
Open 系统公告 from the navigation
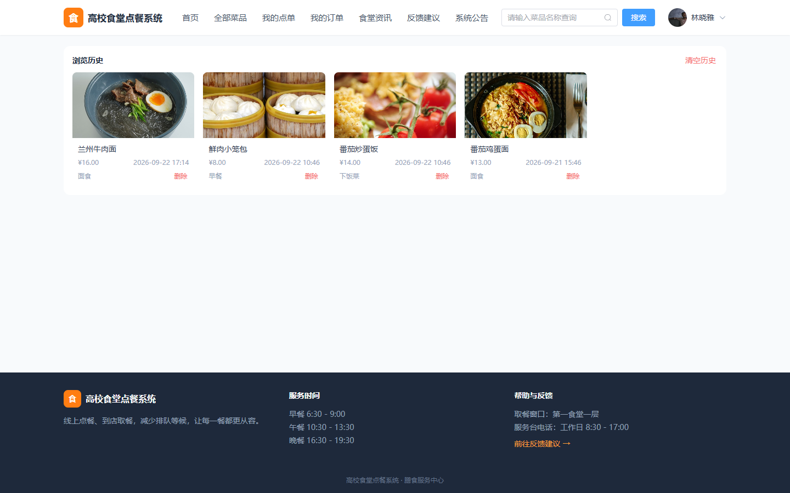point(472,18)
